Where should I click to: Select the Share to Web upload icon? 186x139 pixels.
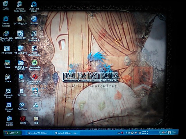6,36
